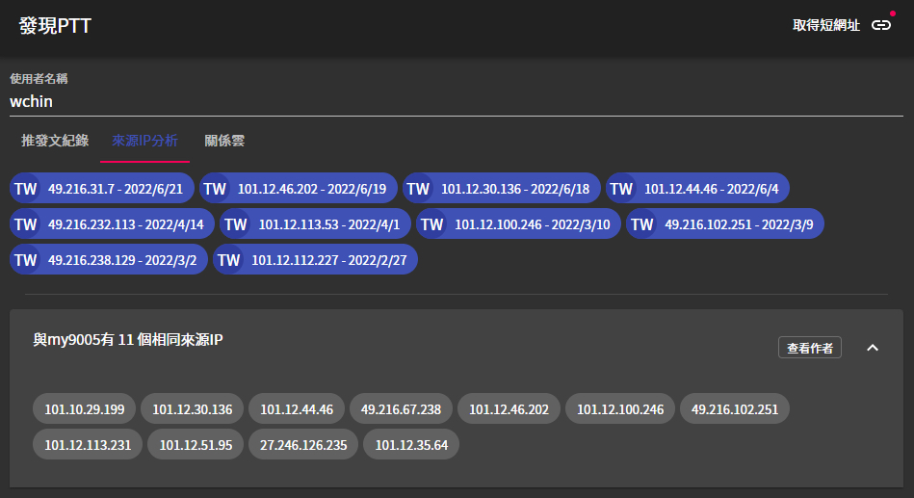The height and width of the screenshot is (498, 914).
Task: Switch to the 推發文紀錄 tab
Action: (55, 141)
